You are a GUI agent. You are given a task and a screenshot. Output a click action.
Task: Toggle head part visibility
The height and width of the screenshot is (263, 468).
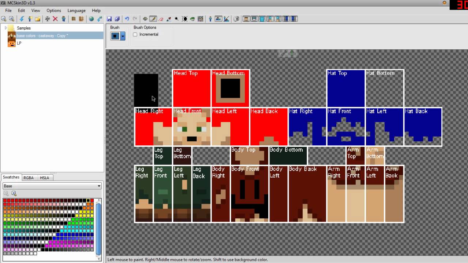(x=246, y=19)
